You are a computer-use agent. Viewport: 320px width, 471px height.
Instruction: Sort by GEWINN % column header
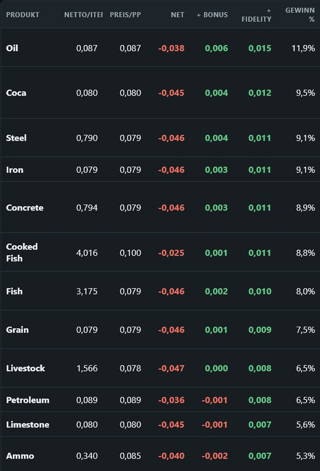[300, 15]
